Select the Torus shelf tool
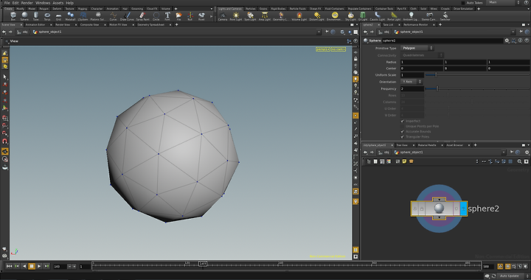 point(47,16)
